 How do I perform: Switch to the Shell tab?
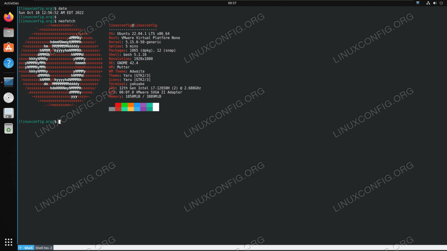(x=29, y=248)
